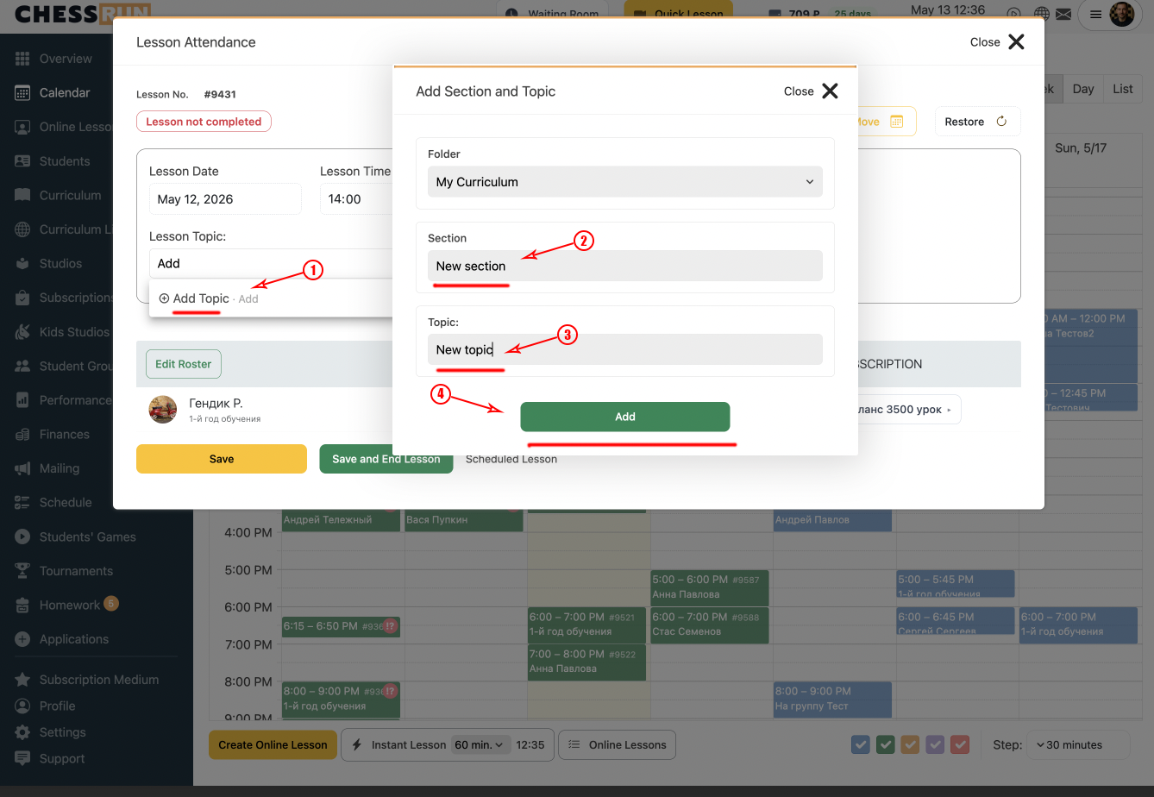Image resolution: width=1154 pixels, height=797 pixels.
Task: Click the green Add button
Action: (x=625, y=417)
